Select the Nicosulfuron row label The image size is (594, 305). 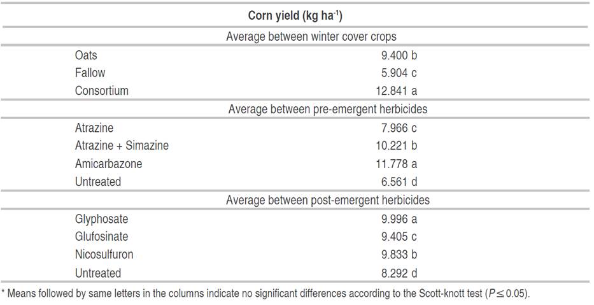pos(104,254)
